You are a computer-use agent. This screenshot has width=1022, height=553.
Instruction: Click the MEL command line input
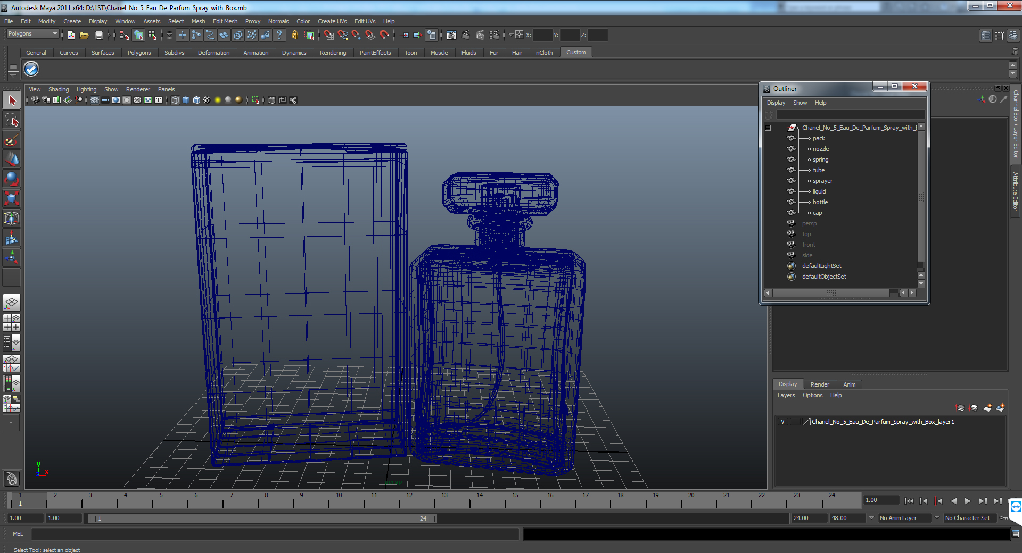pos(275,534)
